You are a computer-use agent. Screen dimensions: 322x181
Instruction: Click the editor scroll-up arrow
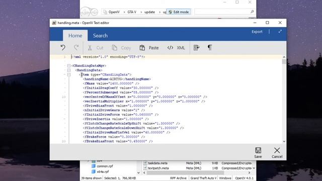click(x=284, y=57)
